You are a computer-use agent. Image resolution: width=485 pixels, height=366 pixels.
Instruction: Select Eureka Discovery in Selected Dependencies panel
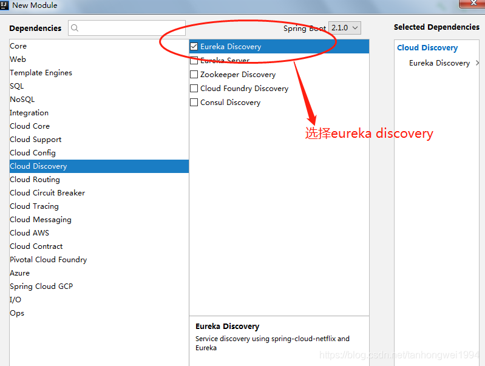pos(439,63)
